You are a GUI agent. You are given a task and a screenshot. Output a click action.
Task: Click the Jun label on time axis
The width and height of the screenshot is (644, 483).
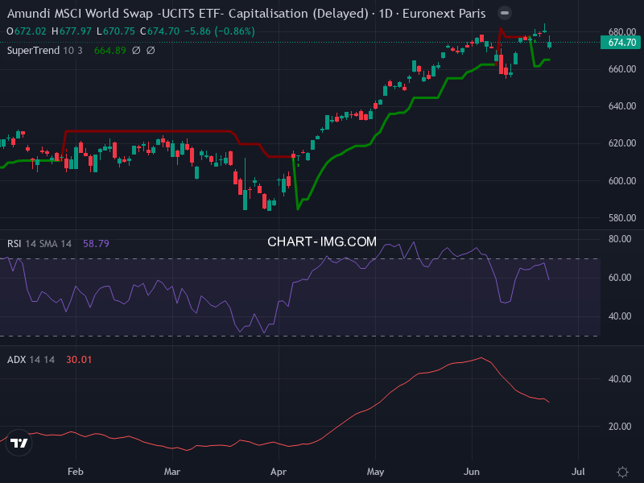(472, 472)
